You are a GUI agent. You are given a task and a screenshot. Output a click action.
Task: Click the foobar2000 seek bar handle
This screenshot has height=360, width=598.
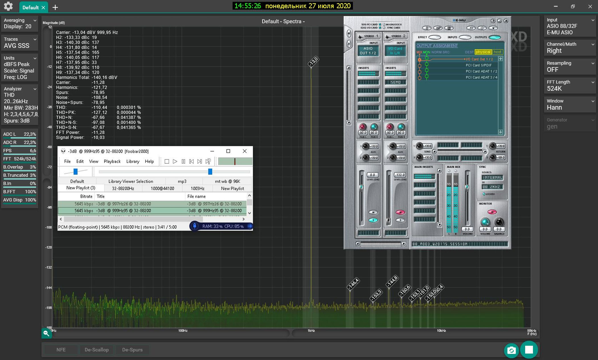point(210,172)
